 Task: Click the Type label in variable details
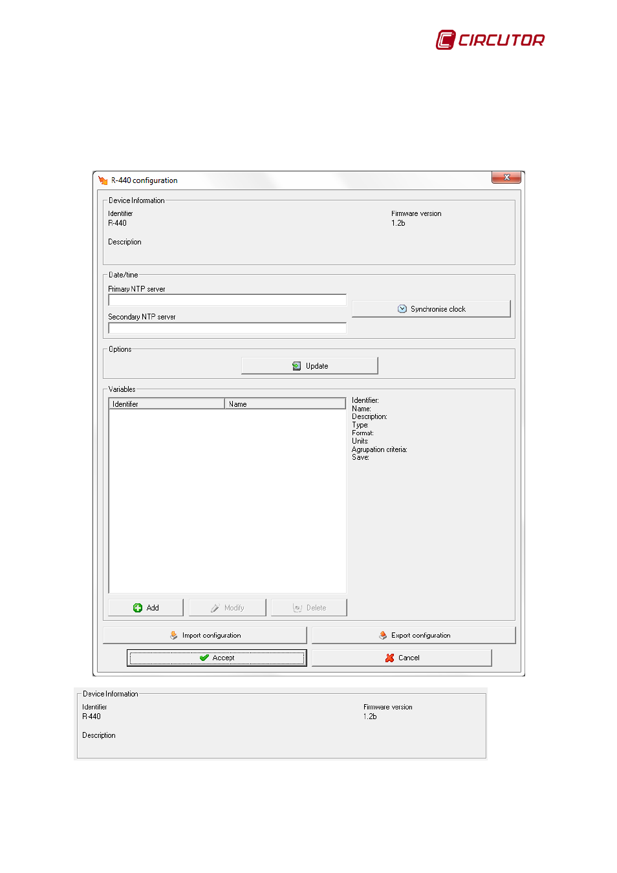(360, 425)
